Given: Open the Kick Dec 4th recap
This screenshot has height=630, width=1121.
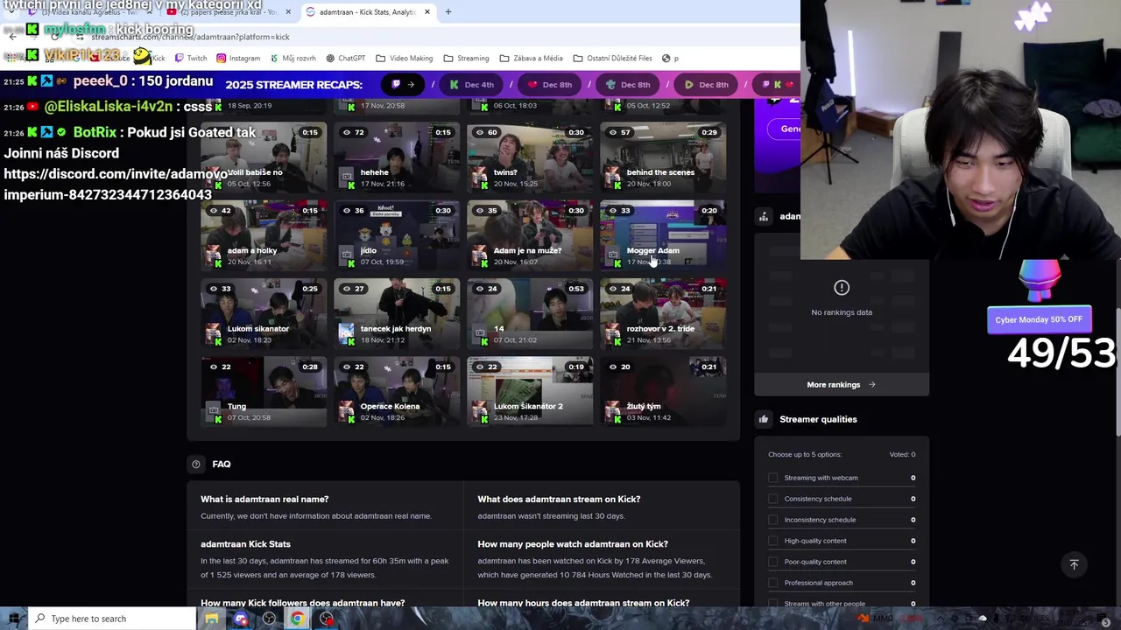Looking at the screenshot, I should coord(473,85).
